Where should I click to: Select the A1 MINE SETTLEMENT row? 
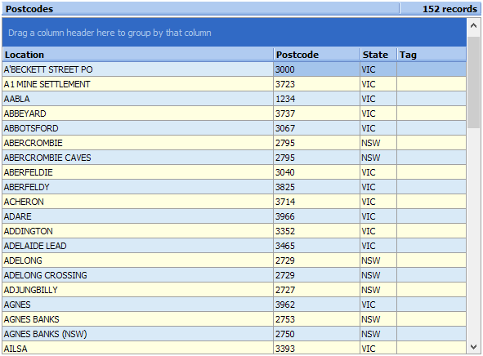click(x=235, y=84)
